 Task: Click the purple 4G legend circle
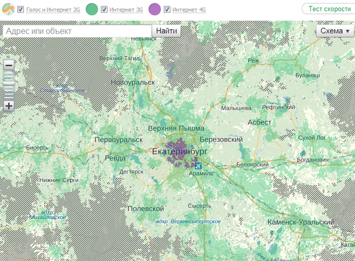tap(155, 9)
